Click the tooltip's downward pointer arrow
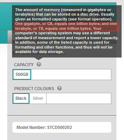The height and width of the screenshot is (140, 124). tap(39, 59)
